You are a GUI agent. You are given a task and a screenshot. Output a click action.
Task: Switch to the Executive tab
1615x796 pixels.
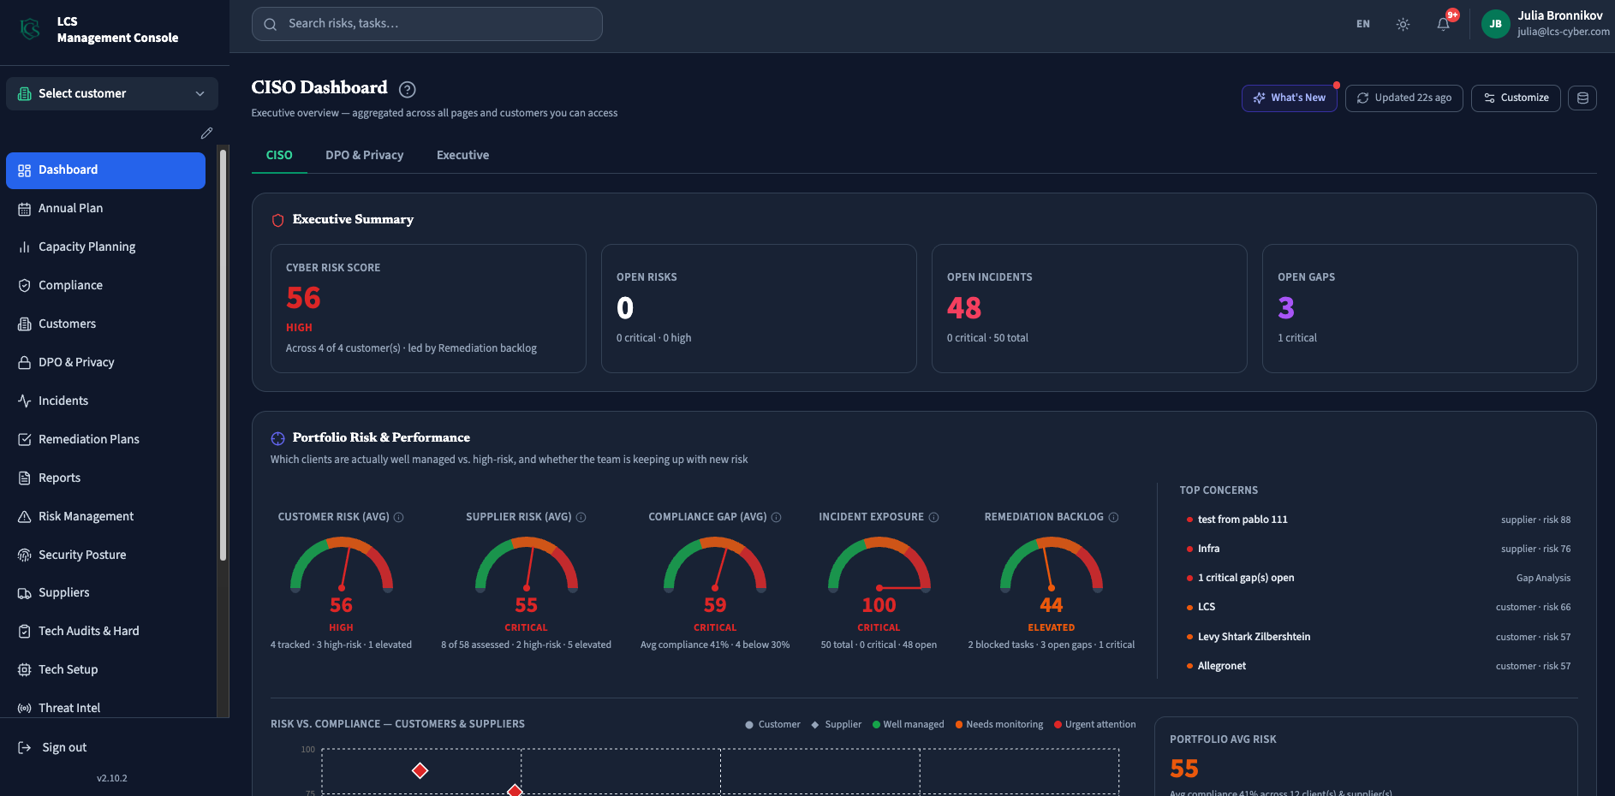(462, 155)
